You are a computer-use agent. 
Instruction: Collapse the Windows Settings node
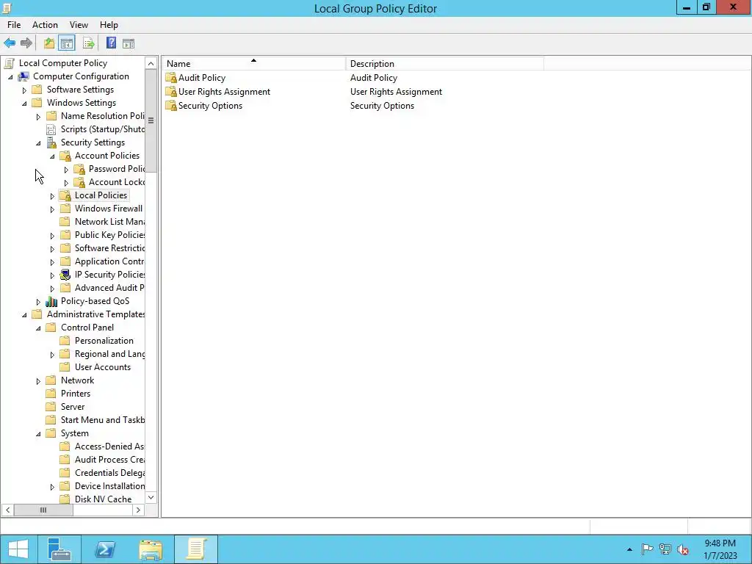pos(24,103)
